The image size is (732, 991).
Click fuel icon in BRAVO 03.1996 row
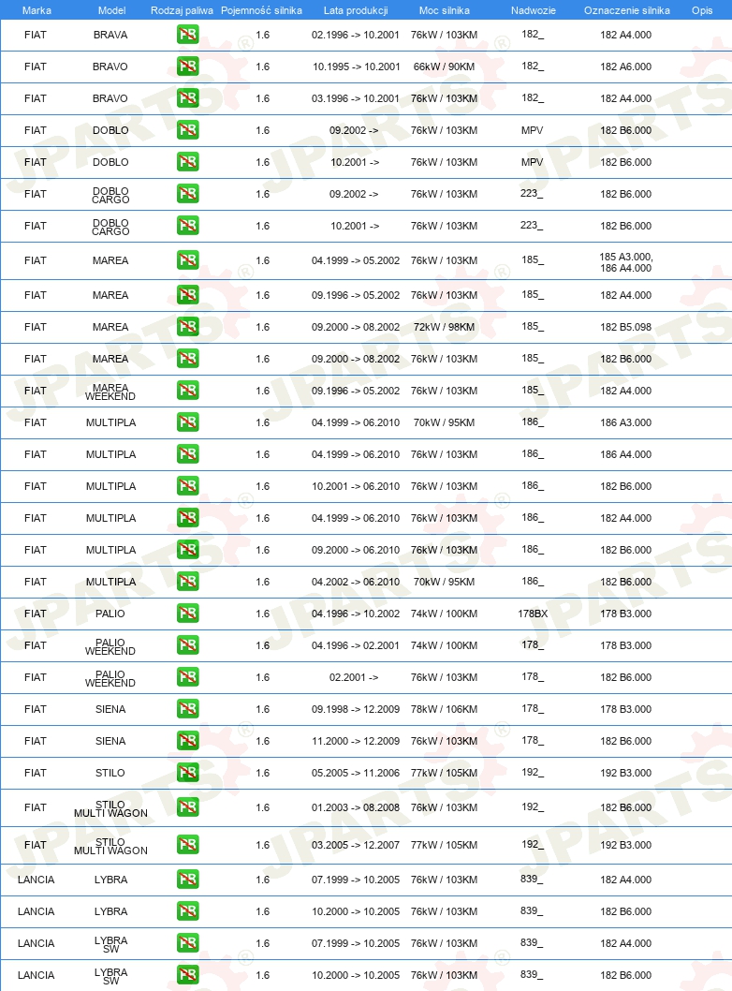pyautogui.click(x=187, y=98)
